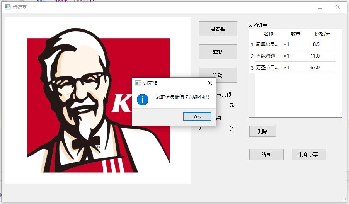Maximize the 肯德基 window
349x204 pixels.
coord(320,7)
